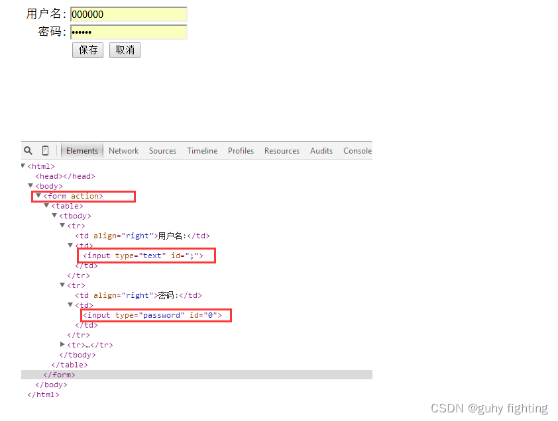Open the Sources tab

pos(162,151)
